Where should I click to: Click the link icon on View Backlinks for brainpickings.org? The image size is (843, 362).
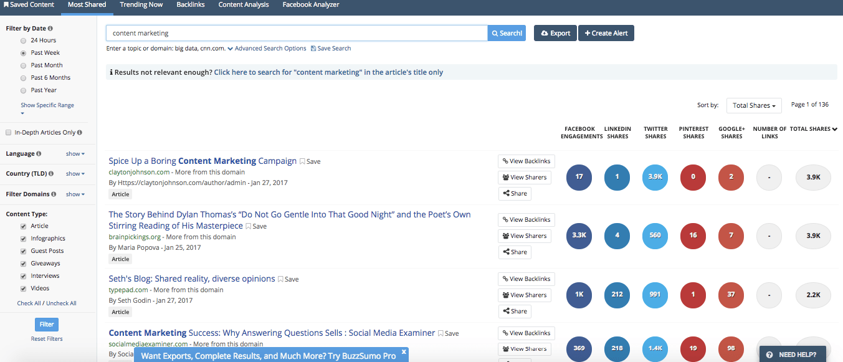click(505, 219)
